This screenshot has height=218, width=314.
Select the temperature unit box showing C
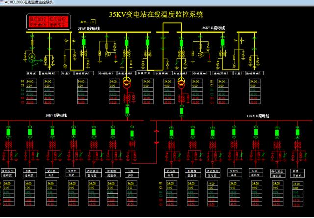point(93,22)
